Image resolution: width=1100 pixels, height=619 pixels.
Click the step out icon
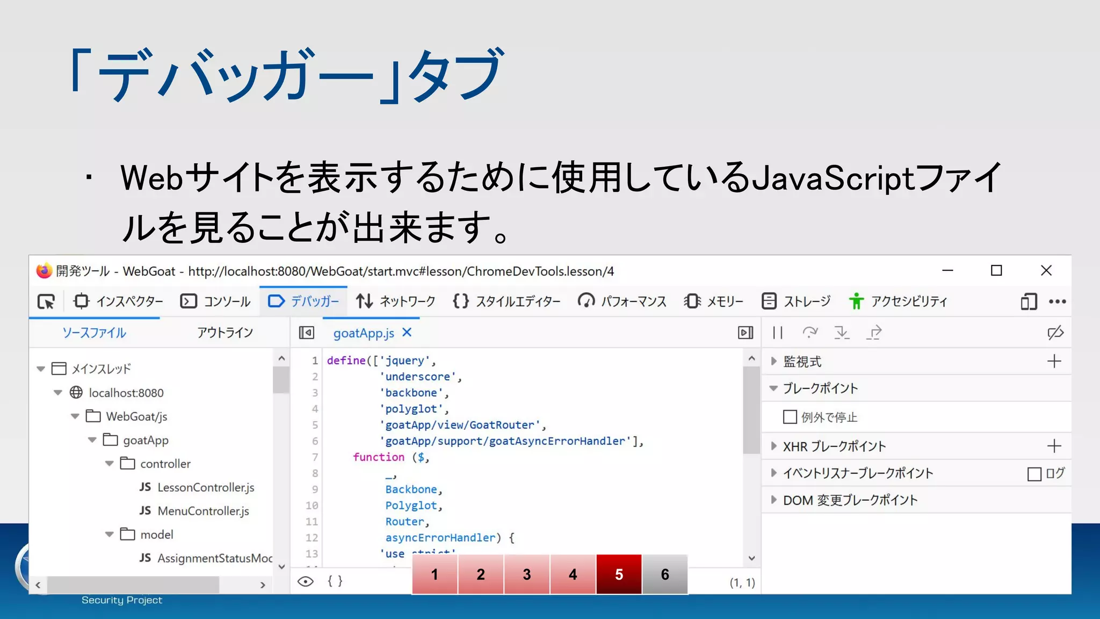pos(874,333)
